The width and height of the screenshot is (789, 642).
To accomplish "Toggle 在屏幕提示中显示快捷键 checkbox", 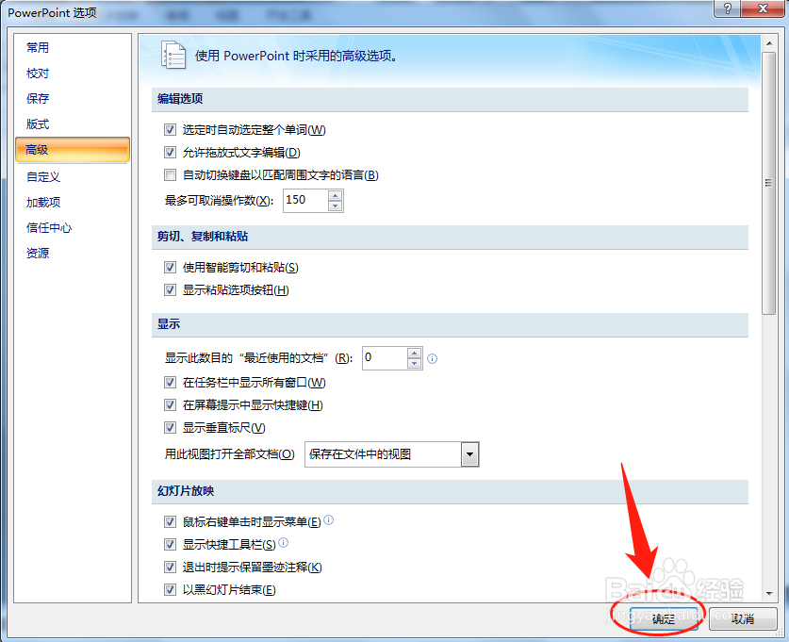I will (x=170, y=405).
